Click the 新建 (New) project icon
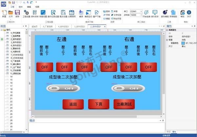Screen dimensions: 197x137 pyautogui.click(x=4, y=13)
